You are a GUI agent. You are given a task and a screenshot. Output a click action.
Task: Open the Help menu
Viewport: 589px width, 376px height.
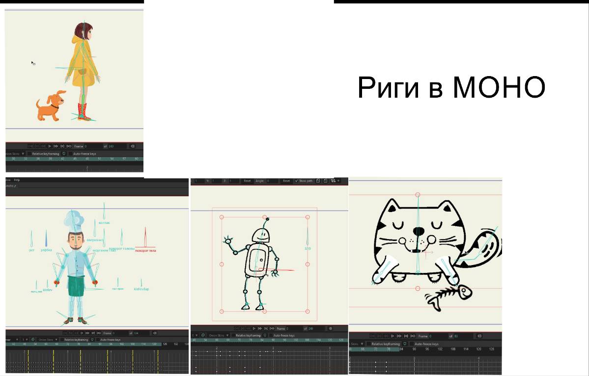click(17, 180)
